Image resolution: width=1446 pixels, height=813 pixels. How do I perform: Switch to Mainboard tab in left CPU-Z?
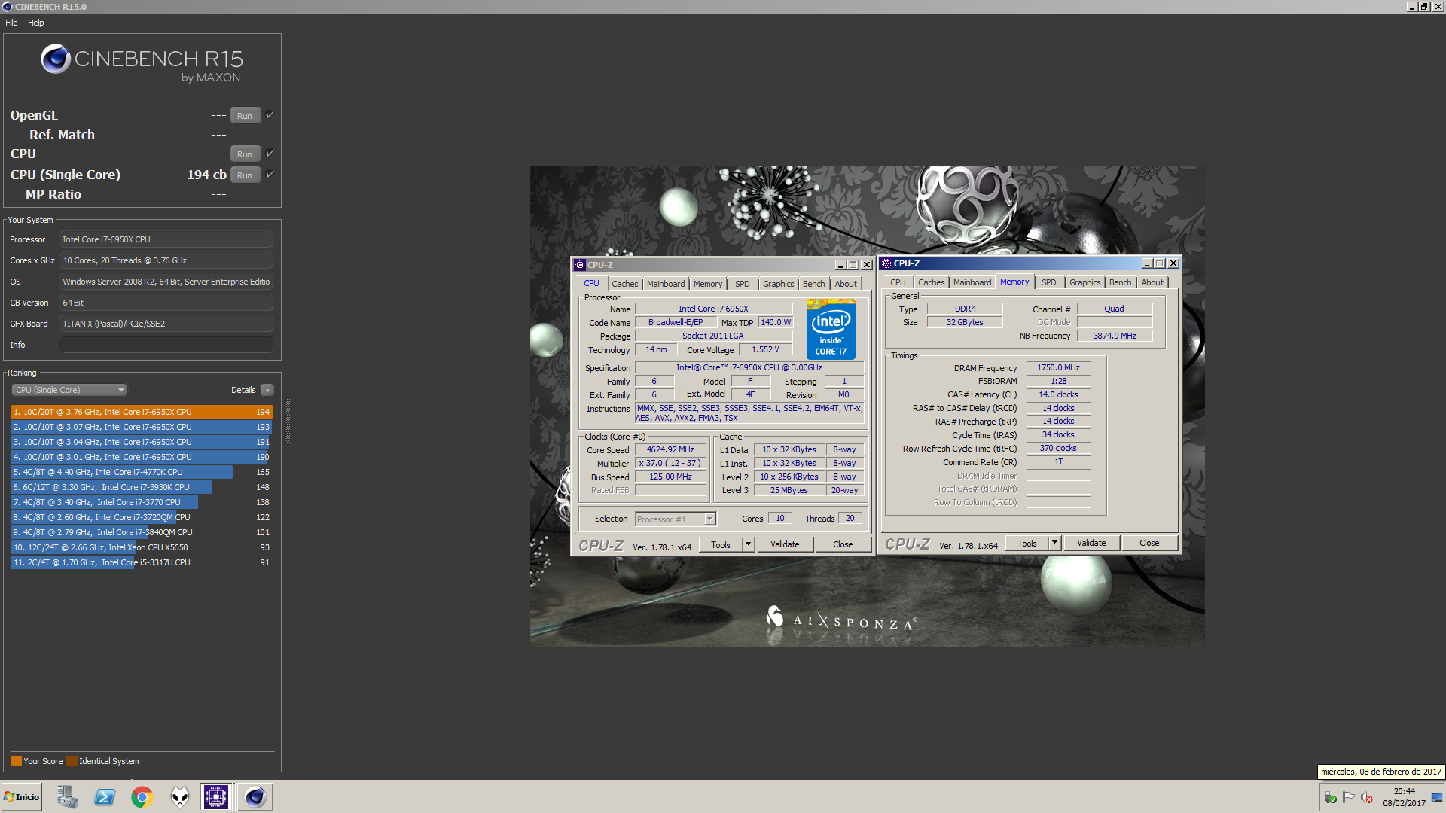(666, 284)
